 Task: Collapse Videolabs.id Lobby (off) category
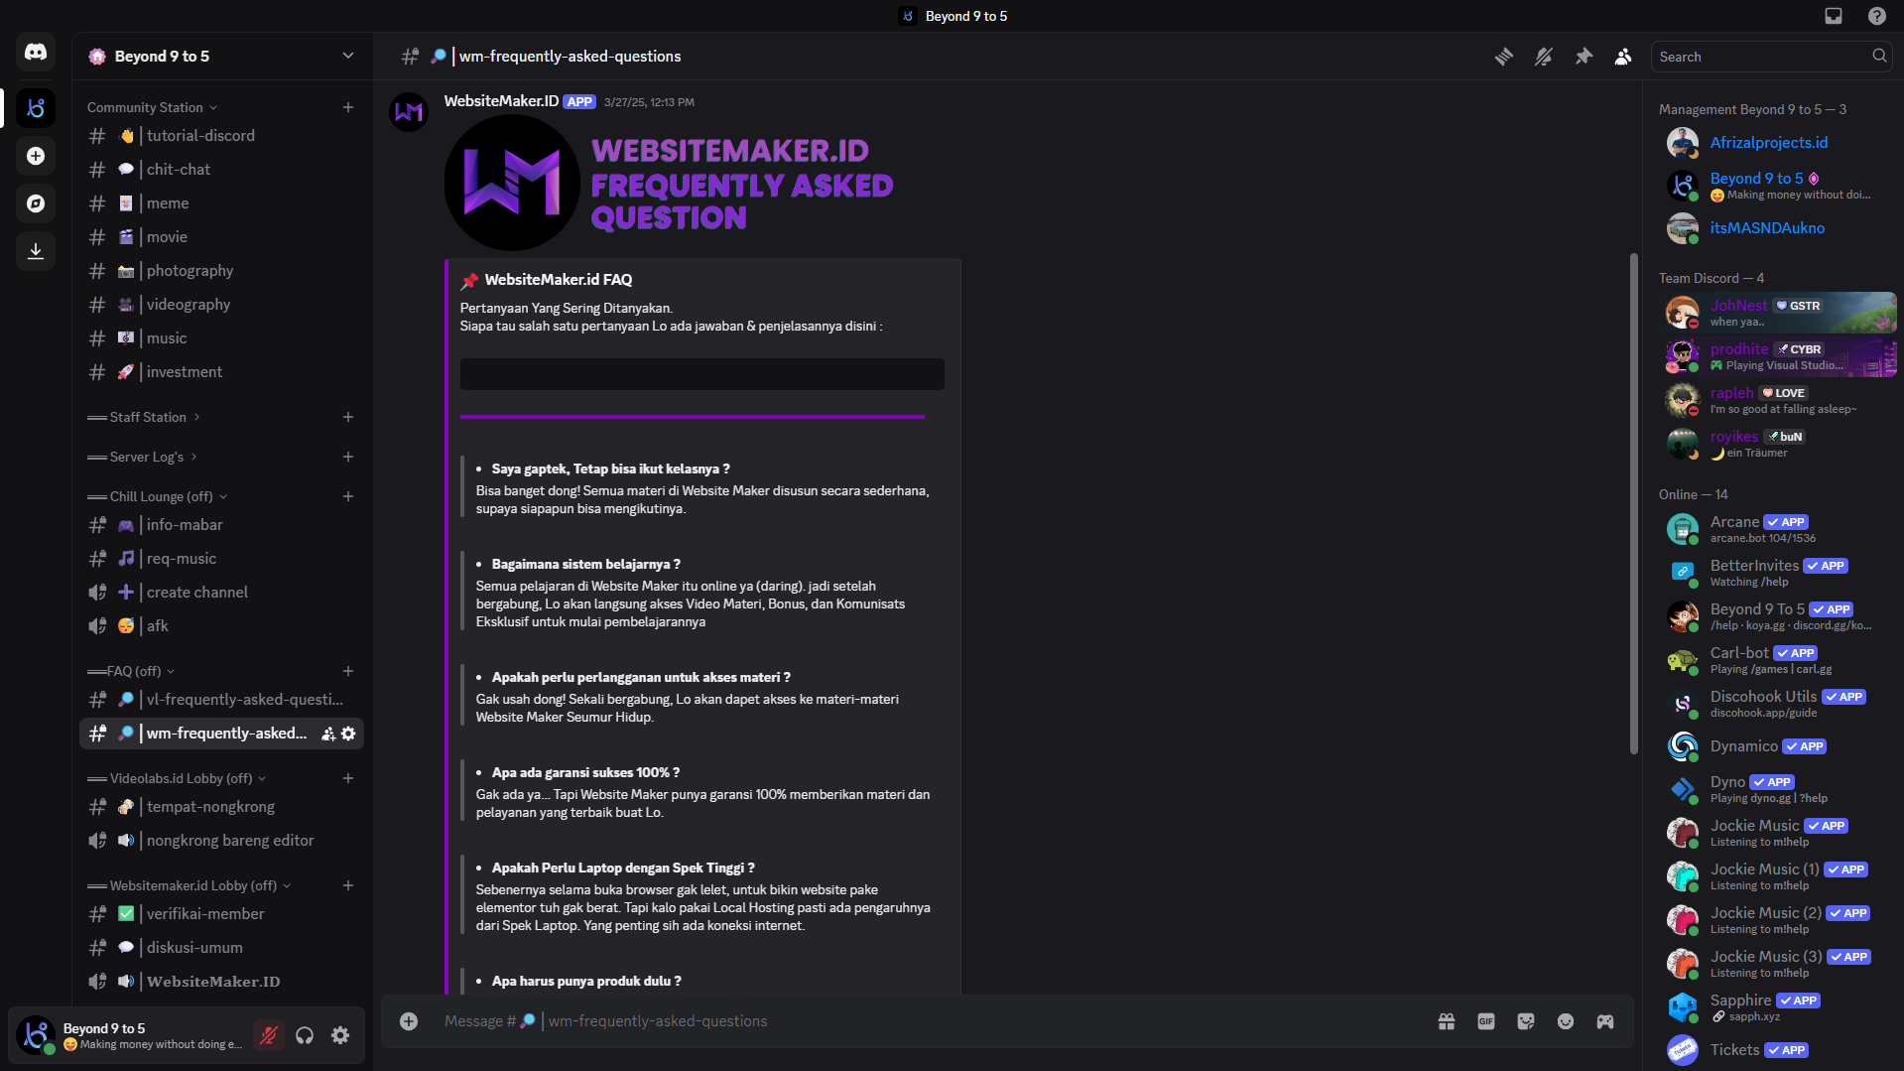[x=177, y=778]
